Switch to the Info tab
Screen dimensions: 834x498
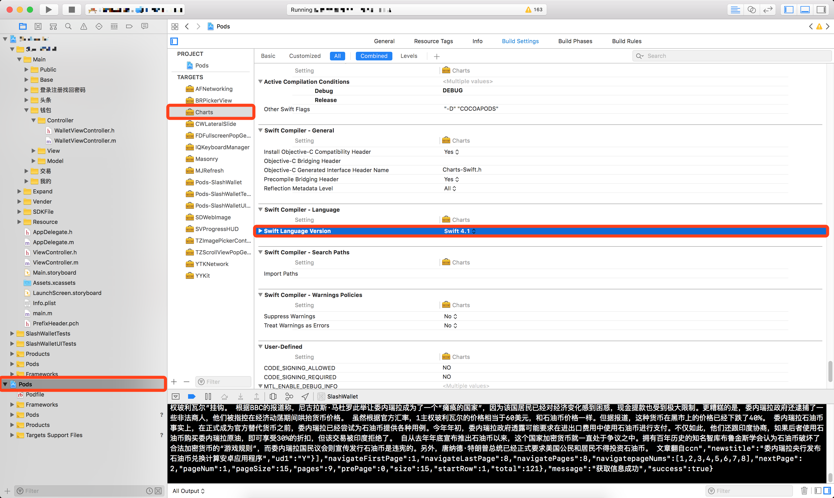[477, 41]
